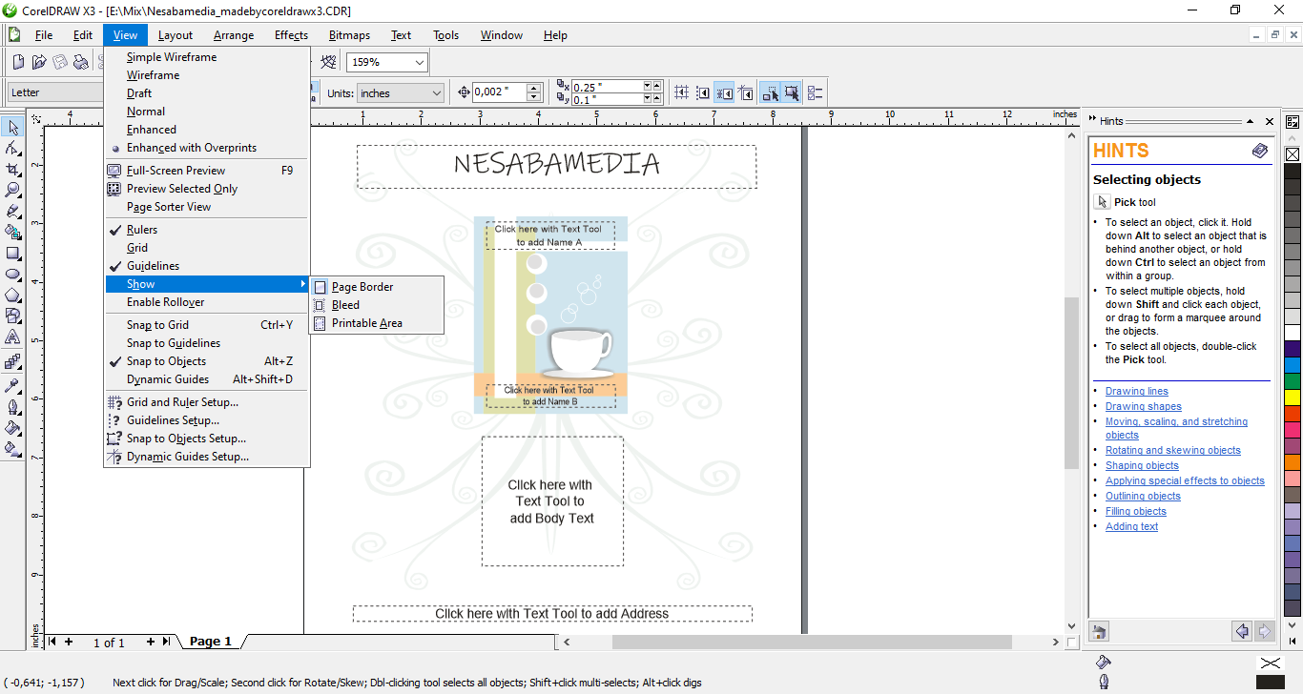Open the Bitmaps menu
This screenshot has width=1303, height=694.
[x=349, y=35]
